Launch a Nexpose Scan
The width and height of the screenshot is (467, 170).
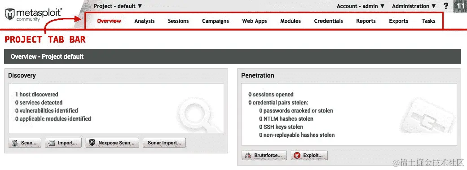pyautogui.click(x=112, y=143)
